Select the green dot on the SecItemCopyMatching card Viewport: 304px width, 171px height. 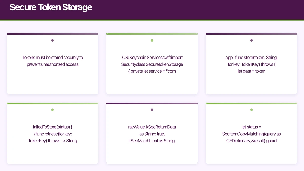tap(251, 110)
